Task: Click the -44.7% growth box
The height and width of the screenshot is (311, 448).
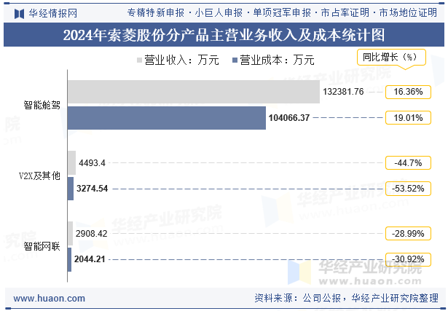Action: (408, 162)
